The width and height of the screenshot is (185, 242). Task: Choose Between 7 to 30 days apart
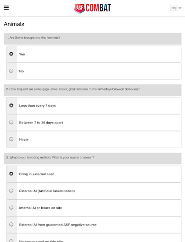pyautogui.click(x=11, y=122)
